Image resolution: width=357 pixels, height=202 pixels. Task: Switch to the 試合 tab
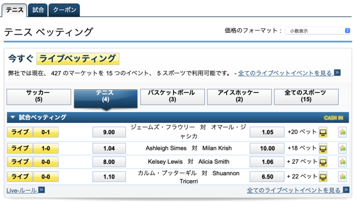(x=38, y=10)
